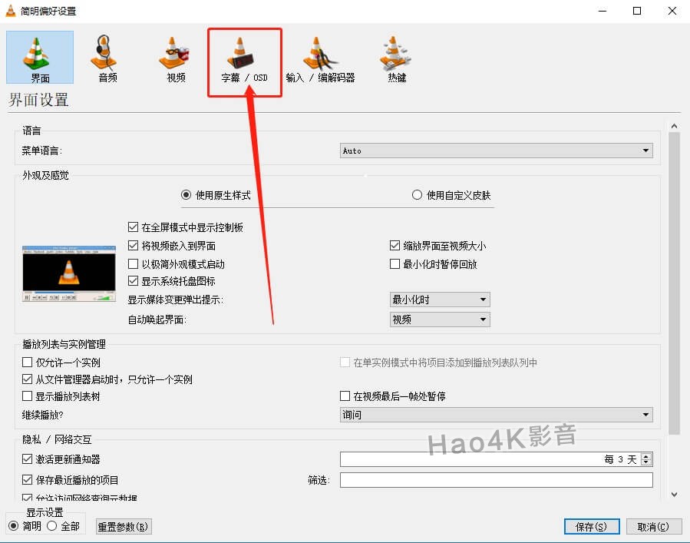
Task: Click the 界面设置 heading text
Action: [38, 100]
